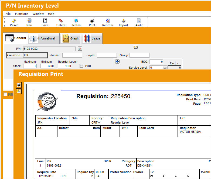Image resolution: width=211 pixels, height=179 pixels.
Task: Click the P/N lookup icon beside part number
Action: pyautogui.click(x=80, y=49)
